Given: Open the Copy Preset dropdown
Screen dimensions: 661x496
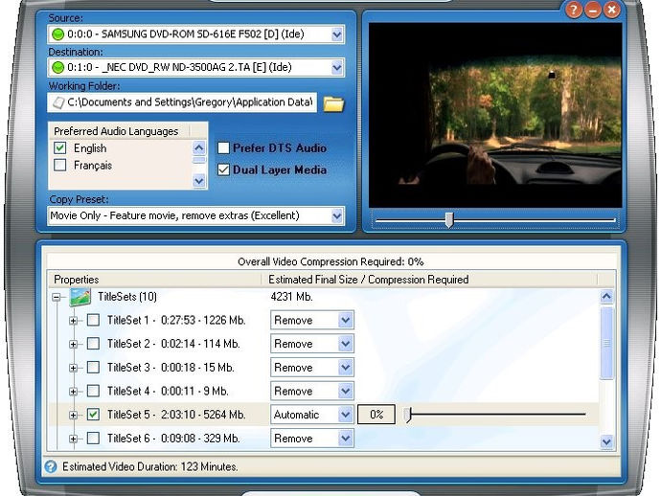Looking at the screenshot, I should (337, 216).
